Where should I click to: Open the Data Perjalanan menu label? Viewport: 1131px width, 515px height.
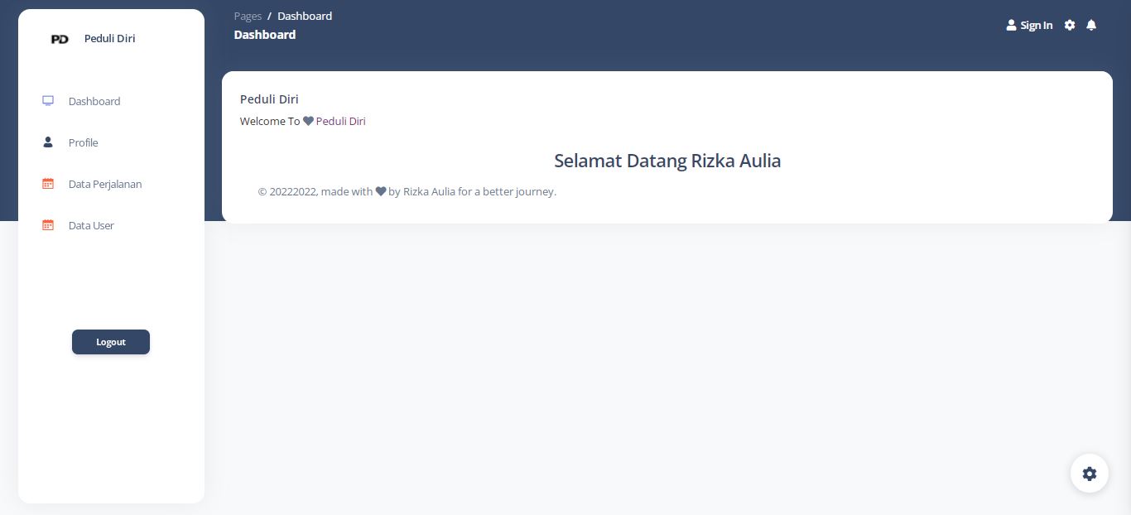[x=105, y=184]
